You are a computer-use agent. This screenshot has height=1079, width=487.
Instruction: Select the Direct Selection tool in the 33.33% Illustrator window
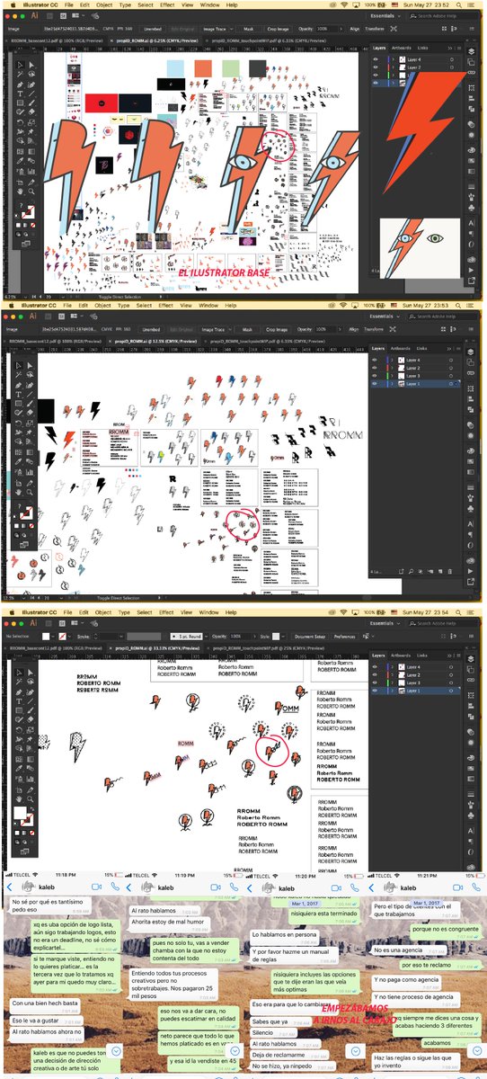[x=31, y=673]
